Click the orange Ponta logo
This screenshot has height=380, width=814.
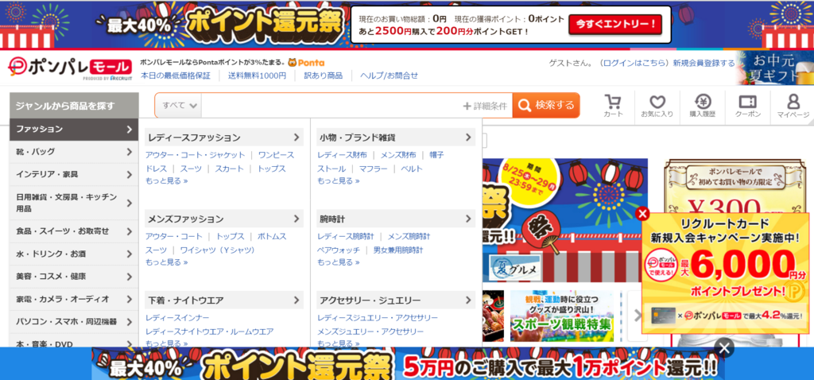point(306,63)
